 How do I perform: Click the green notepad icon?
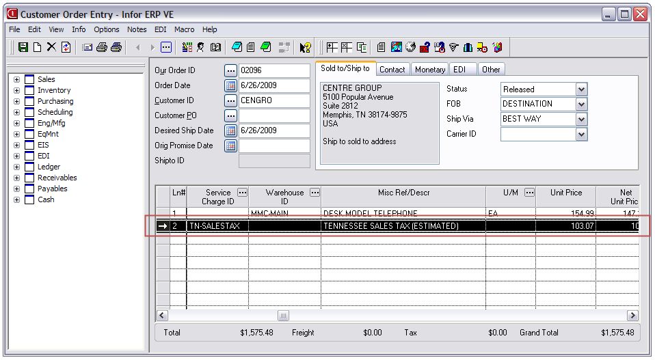tap(265, 47)
